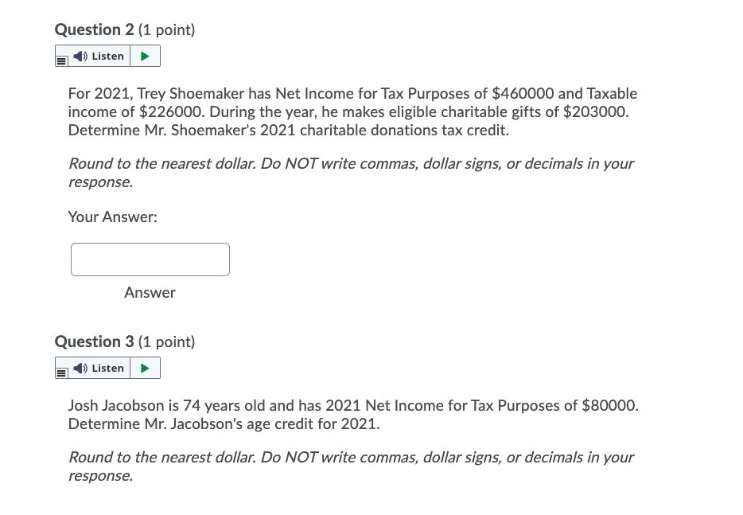Click the Question 2 Listen button
This screenshot has height=515, width=743.
(100, 57)
